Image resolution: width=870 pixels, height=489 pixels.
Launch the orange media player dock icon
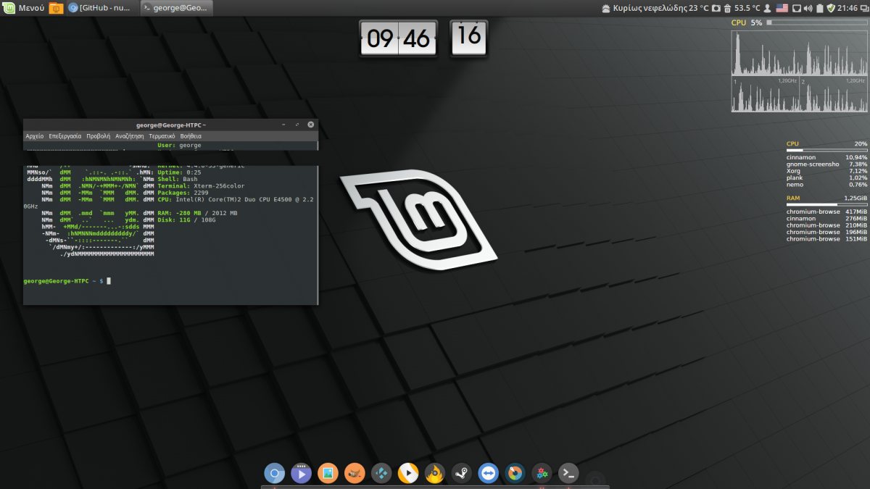point(408,474)
